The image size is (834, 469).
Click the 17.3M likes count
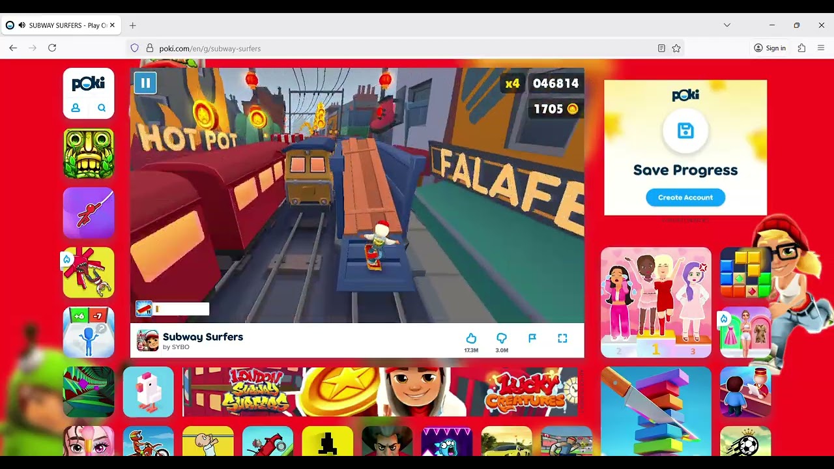(471, 350)
